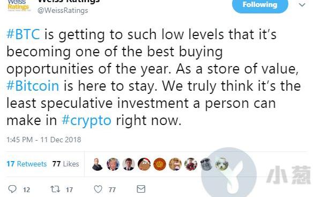The width and height of the screenshot is (321, 197).
Task: Open the Weiss Ratings logo avatar
Action: (18, 5)
